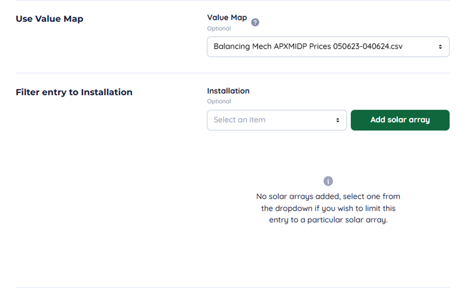Click the info icon above the solar arrays message

(x=328, y=181)
